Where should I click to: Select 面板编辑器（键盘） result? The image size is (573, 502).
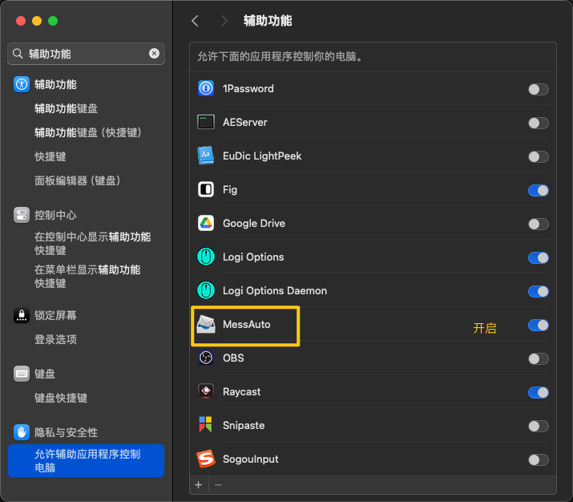pyautogui.click(x=78, y=180)
